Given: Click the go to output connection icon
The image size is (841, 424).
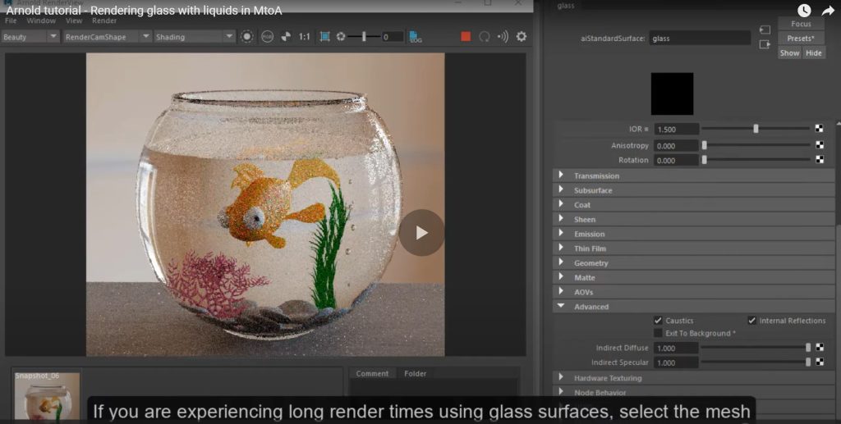Looking at the screenshot, I should (x=765, y=44).
